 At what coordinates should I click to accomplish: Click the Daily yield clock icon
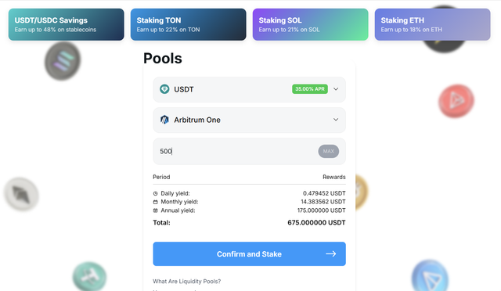click(155, 193)
